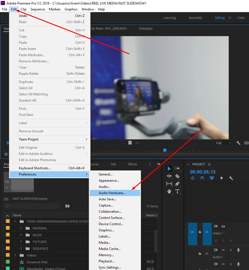Add keyframe diamond on Video 1

click(x=223, y=241)
